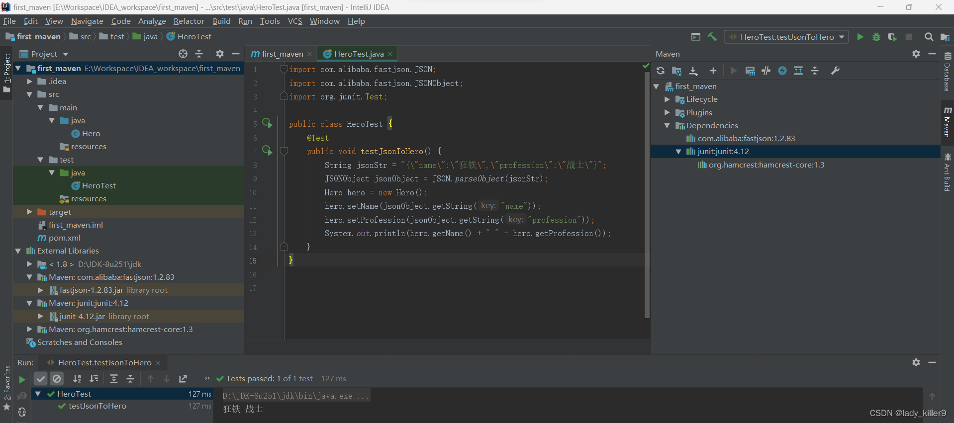The height and width of the screenshot is (423, 954).
Task: Toggle auto-test icon in Run sidebar
Action: [x=22, y=412]
